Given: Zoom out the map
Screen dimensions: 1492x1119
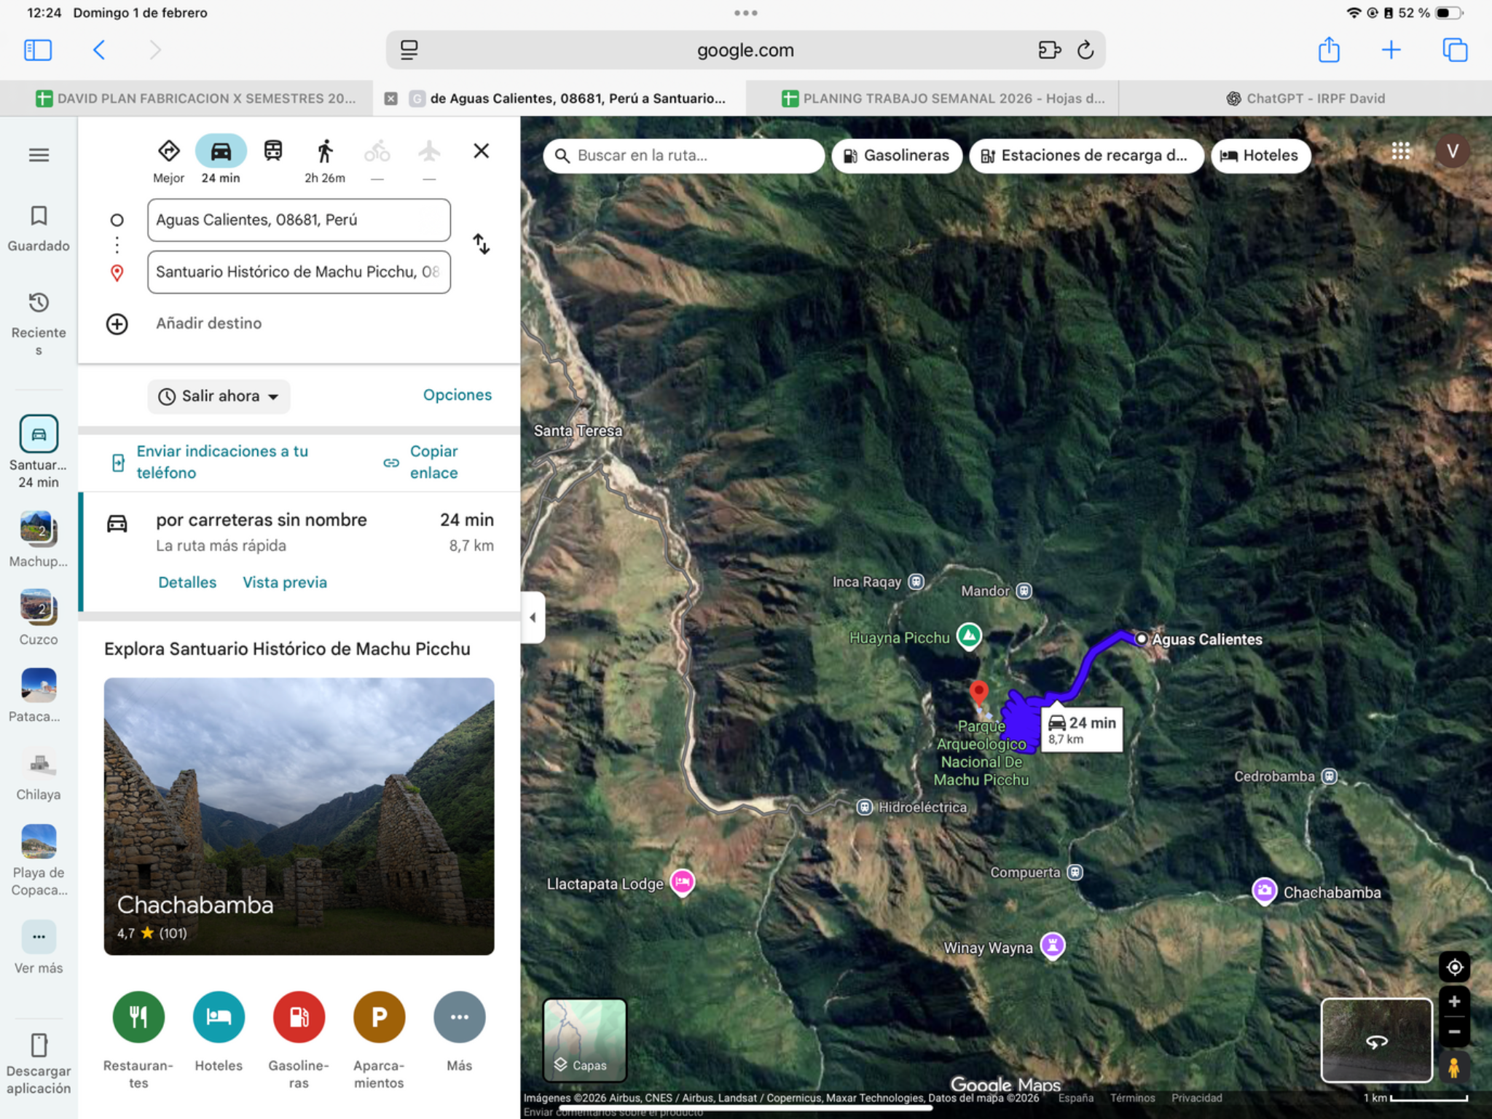Looking at the screenshot, I should (x=1454, y=1032).
